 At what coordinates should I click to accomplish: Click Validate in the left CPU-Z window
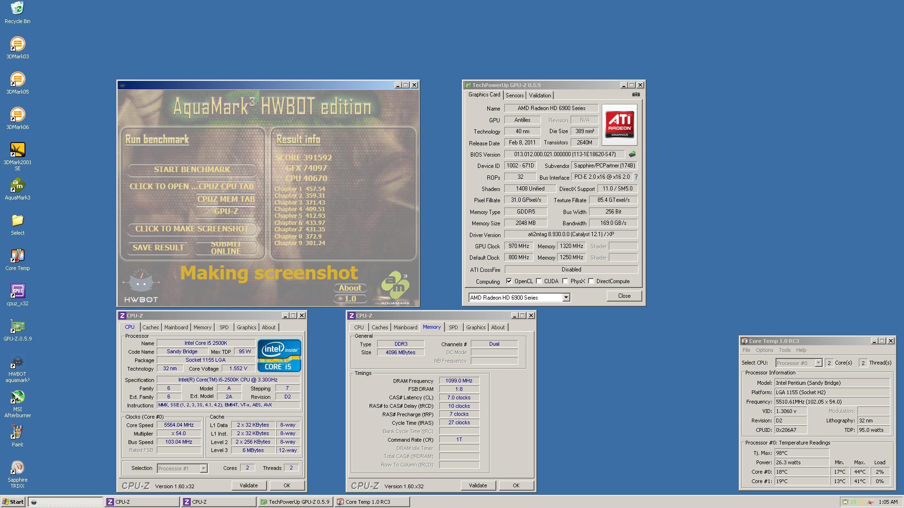click(x=249, y=485)
